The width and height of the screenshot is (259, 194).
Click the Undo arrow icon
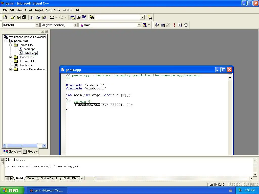(x=52, y=17)
